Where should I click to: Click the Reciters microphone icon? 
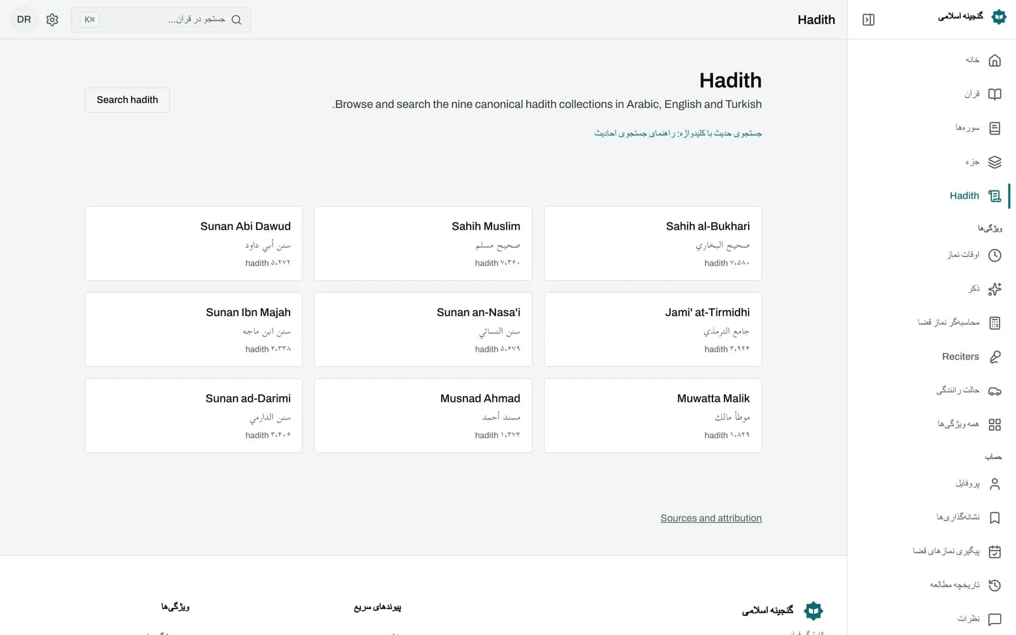coord(994,357)
